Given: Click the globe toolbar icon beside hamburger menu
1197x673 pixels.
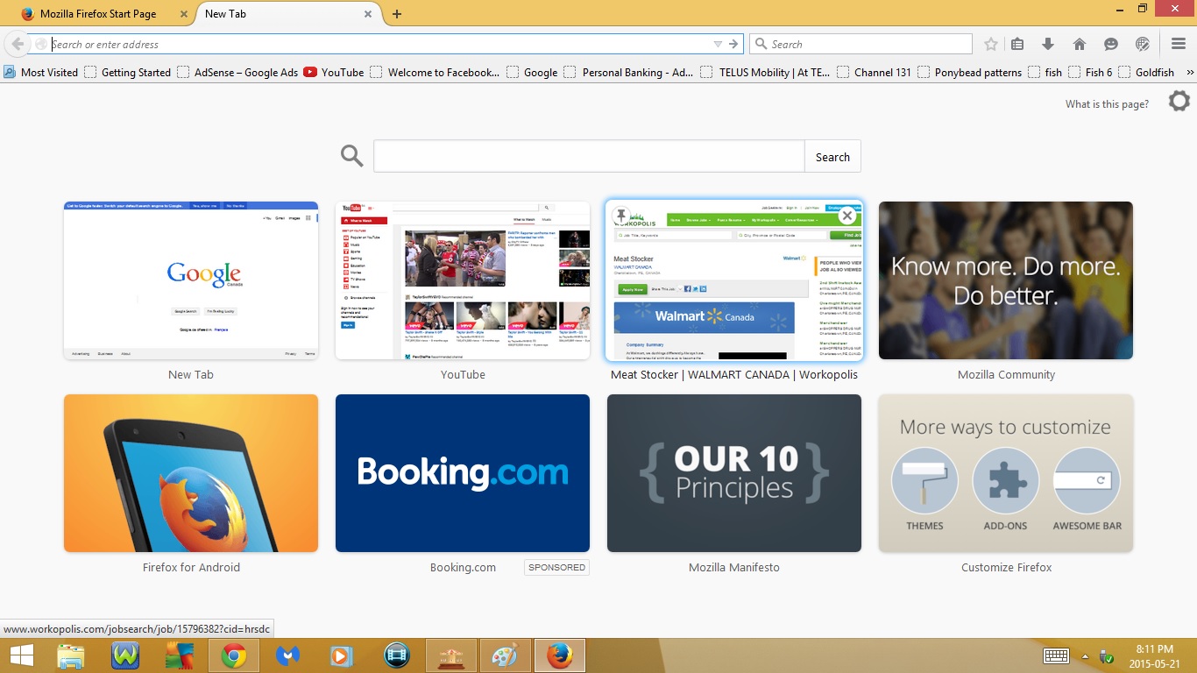Looking at the screenshot, I should tap(1142, 44).
